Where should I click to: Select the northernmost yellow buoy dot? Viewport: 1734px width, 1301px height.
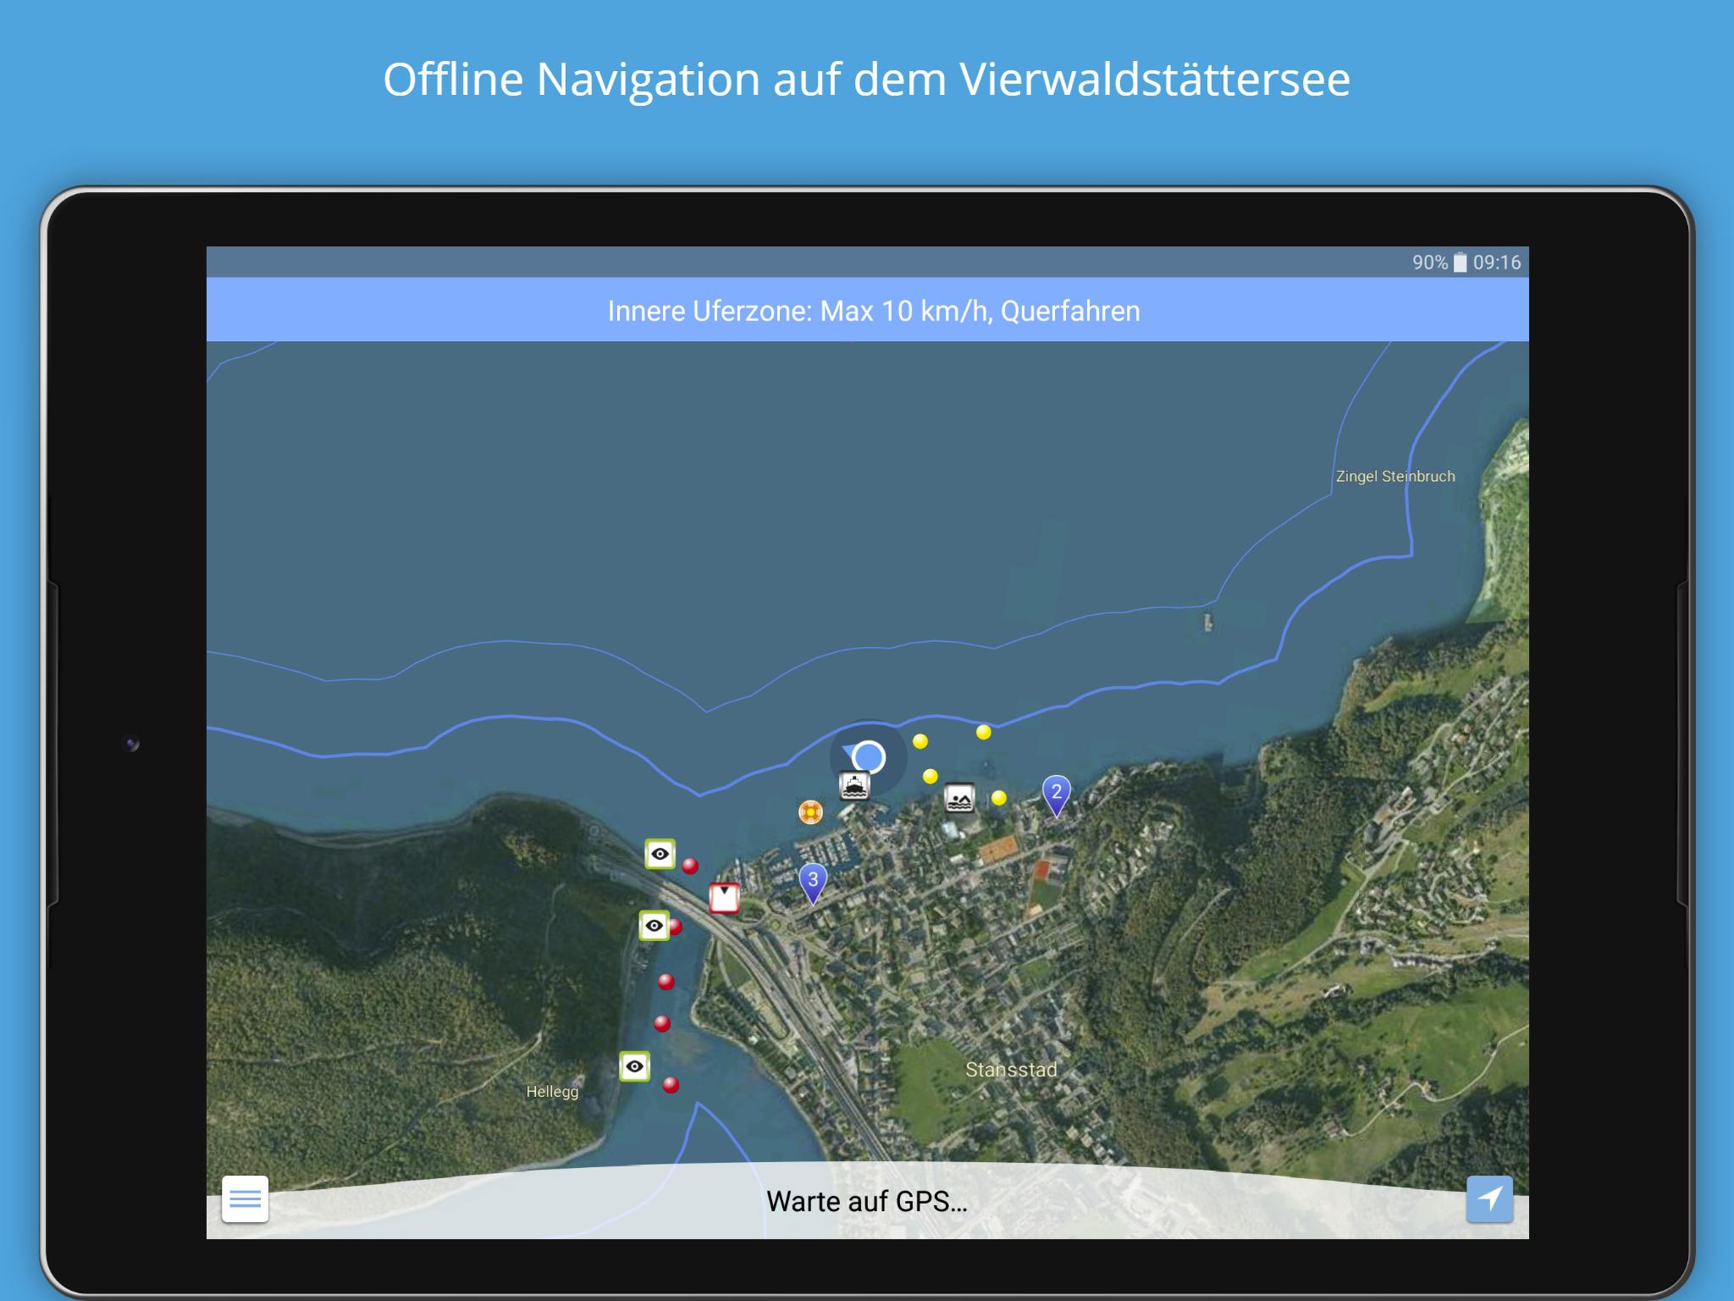[983, 732]
